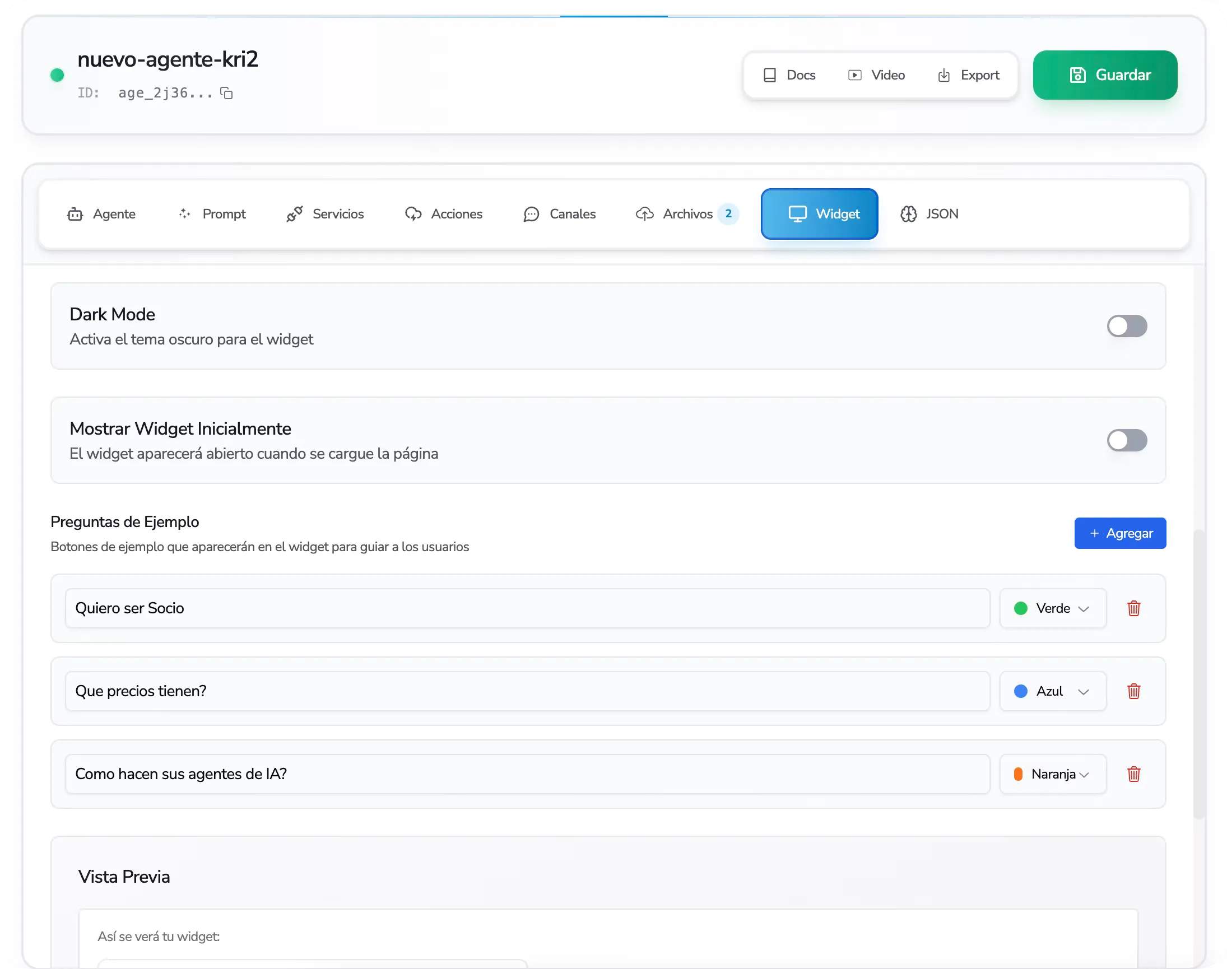The width and height of the screenshot is (1227, 969).
Task: Remove the 'Como hacen sus agentes de IA?' question
Action: (1133, 774)
